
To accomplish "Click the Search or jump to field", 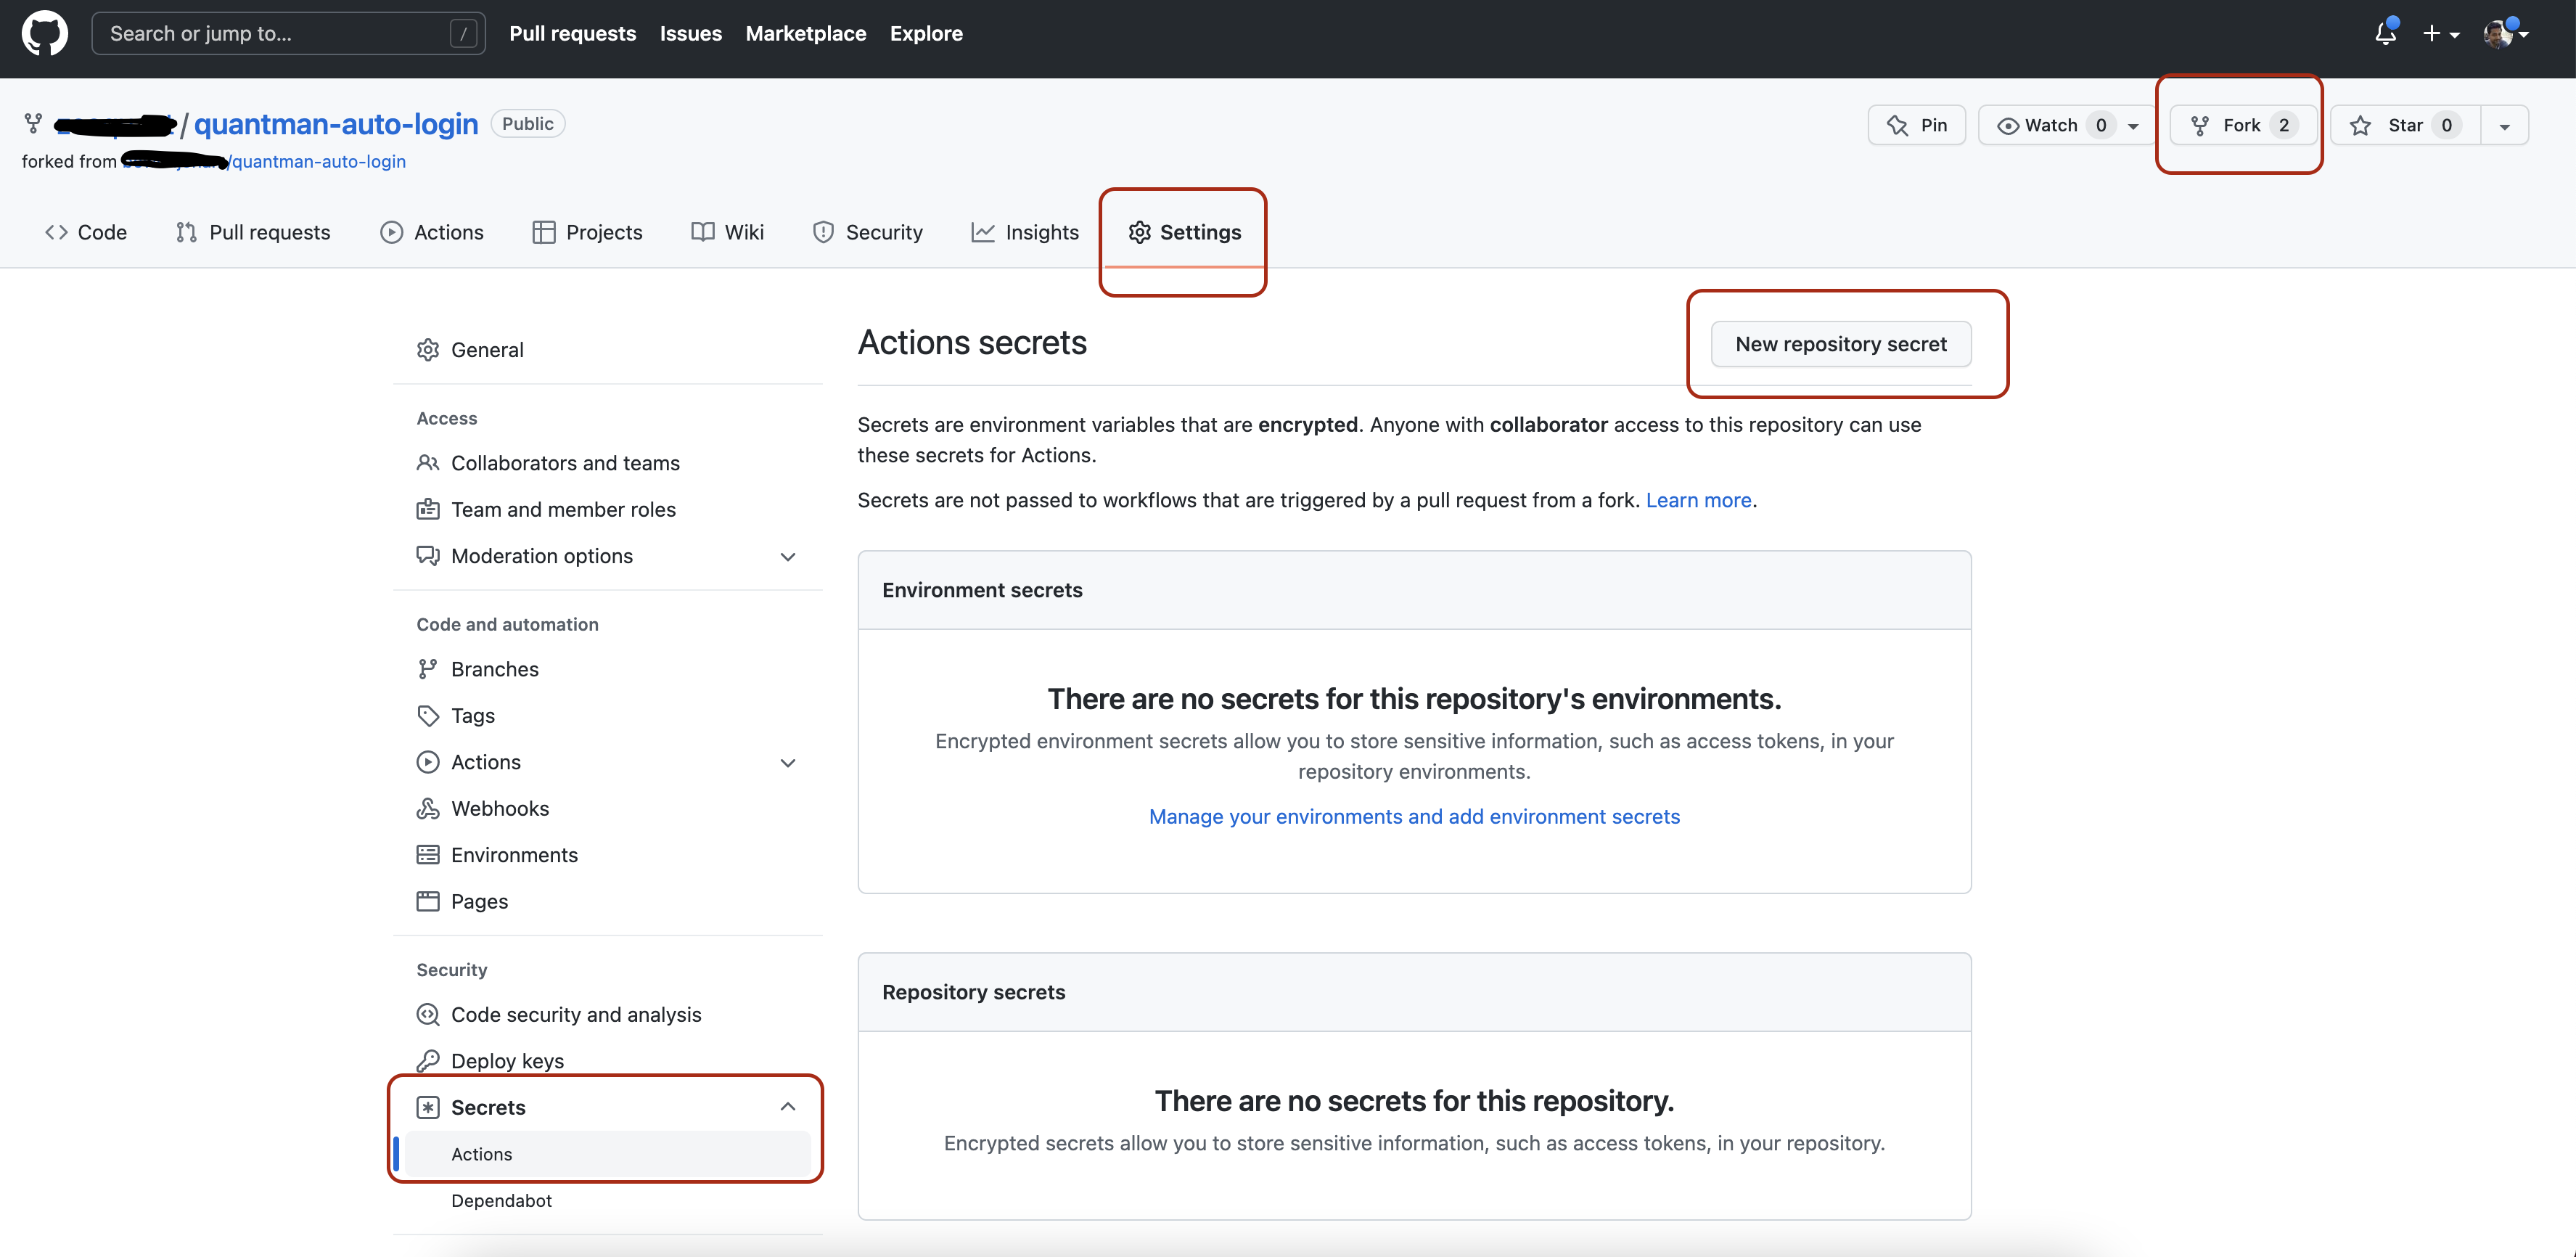I will click(x=270, y=33).
